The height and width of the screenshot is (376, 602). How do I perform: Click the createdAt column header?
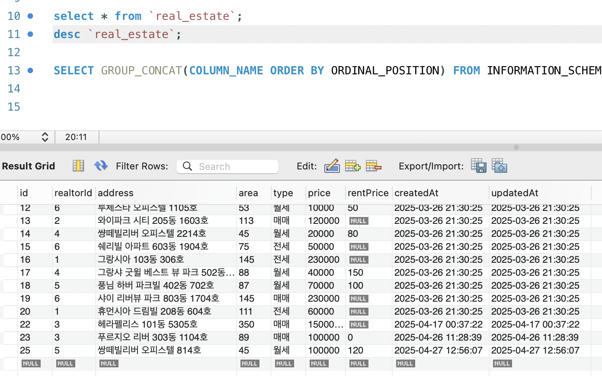click(x=416, y=193)
